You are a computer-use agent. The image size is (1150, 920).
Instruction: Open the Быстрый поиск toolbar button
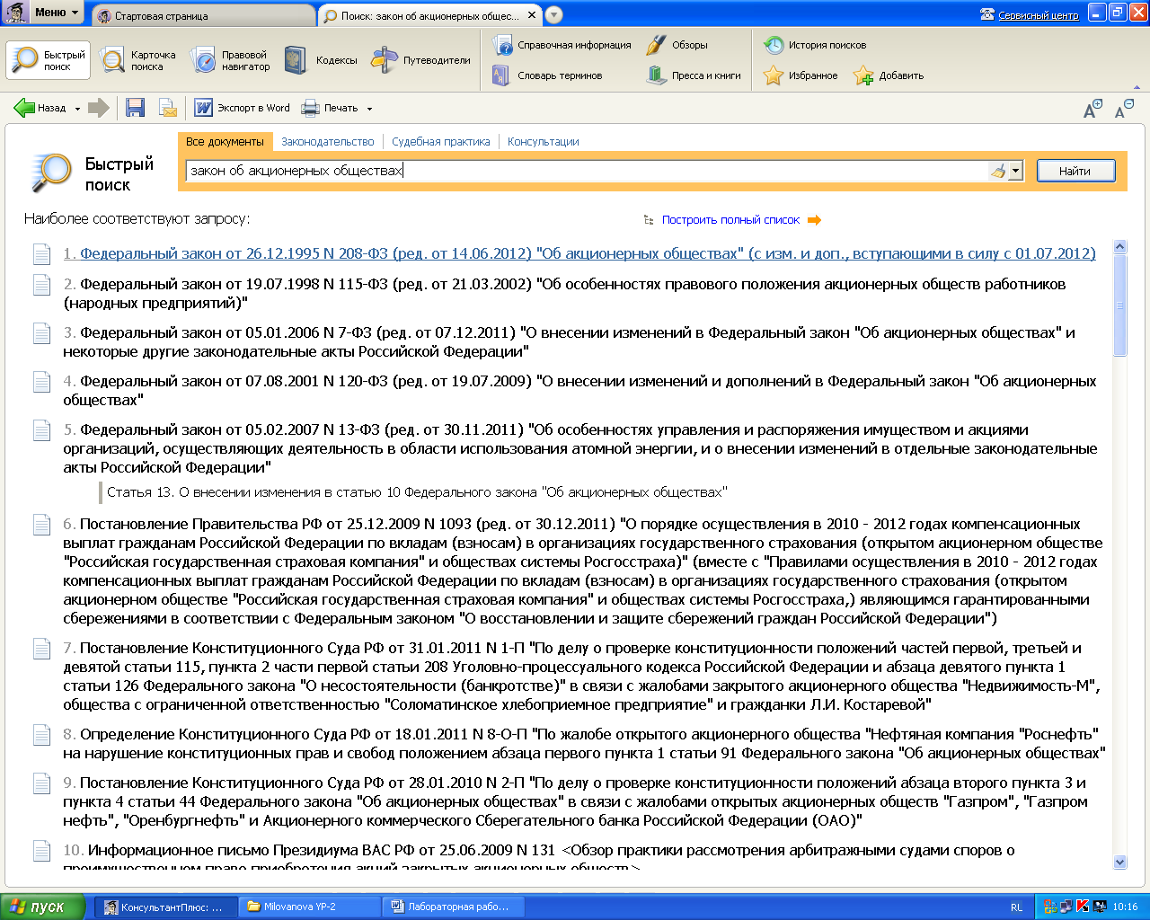(48, 60)
